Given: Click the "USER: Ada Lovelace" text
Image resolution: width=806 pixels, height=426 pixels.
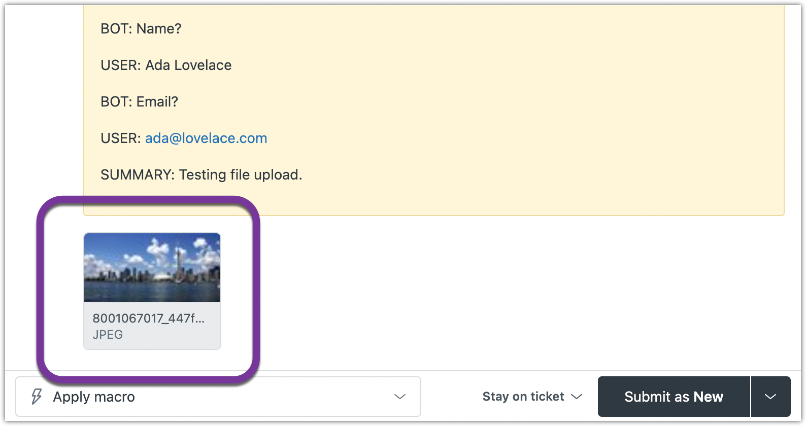Looking at the screenshot, I should coord(166,65).
